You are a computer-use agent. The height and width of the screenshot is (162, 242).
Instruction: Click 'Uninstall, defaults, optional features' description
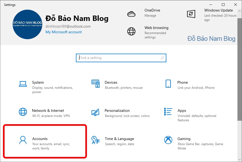197,118
